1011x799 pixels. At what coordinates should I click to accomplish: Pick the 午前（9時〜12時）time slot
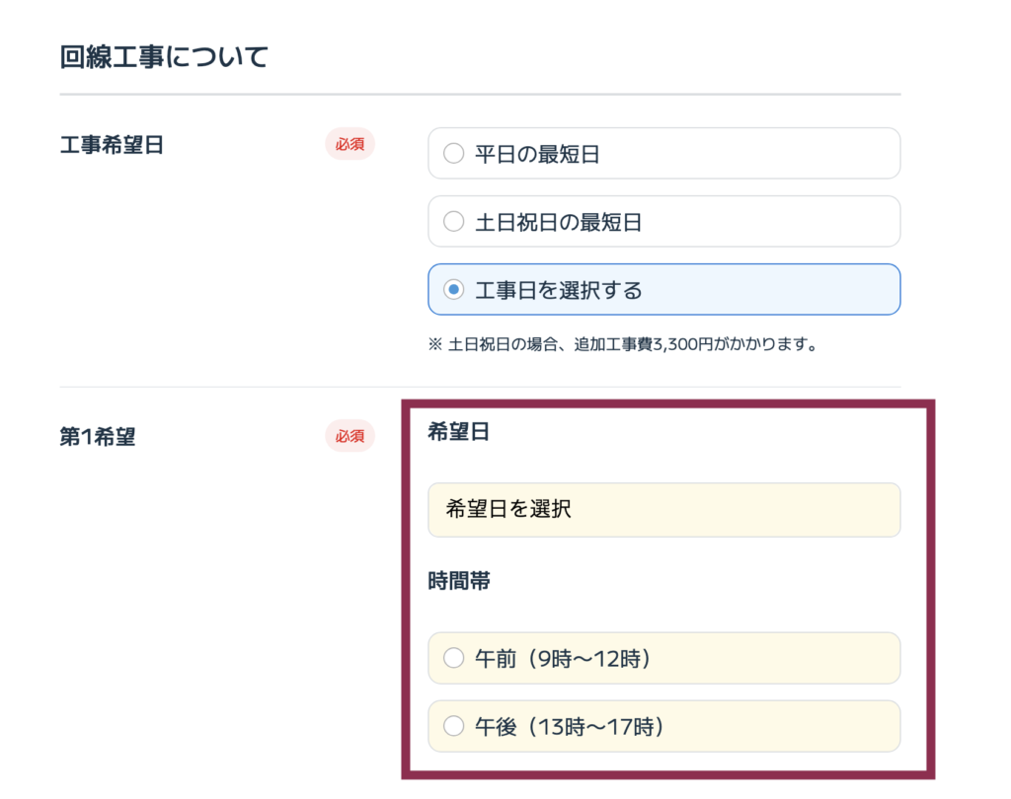(454, 658)
